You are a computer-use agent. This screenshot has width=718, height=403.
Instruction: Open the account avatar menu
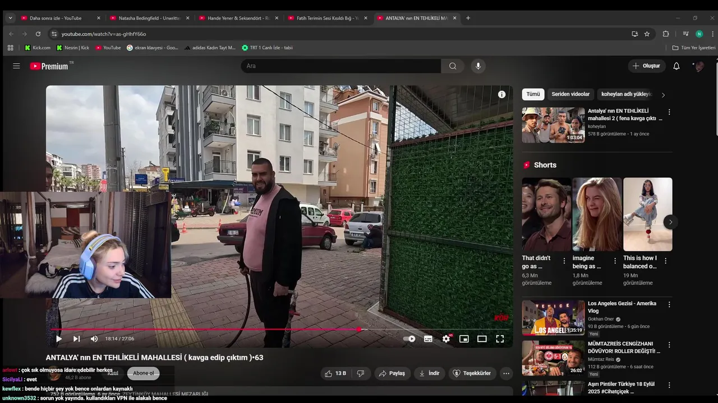(699, 66)
